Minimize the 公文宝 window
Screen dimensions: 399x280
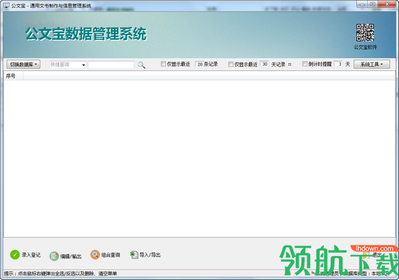click(x=362, y=5)
